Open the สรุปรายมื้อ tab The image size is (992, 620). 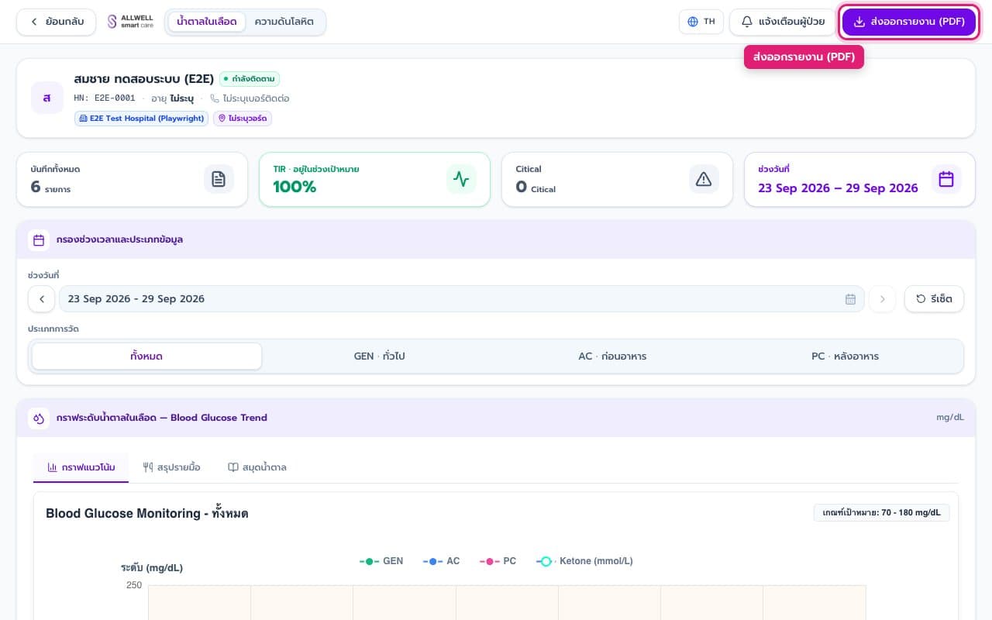click(x=171, y=467)
